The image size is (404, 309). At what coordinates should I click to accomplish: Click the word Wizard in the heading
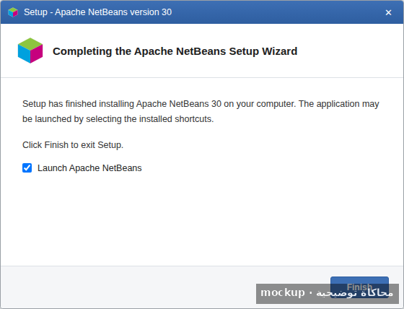point(280,51)
